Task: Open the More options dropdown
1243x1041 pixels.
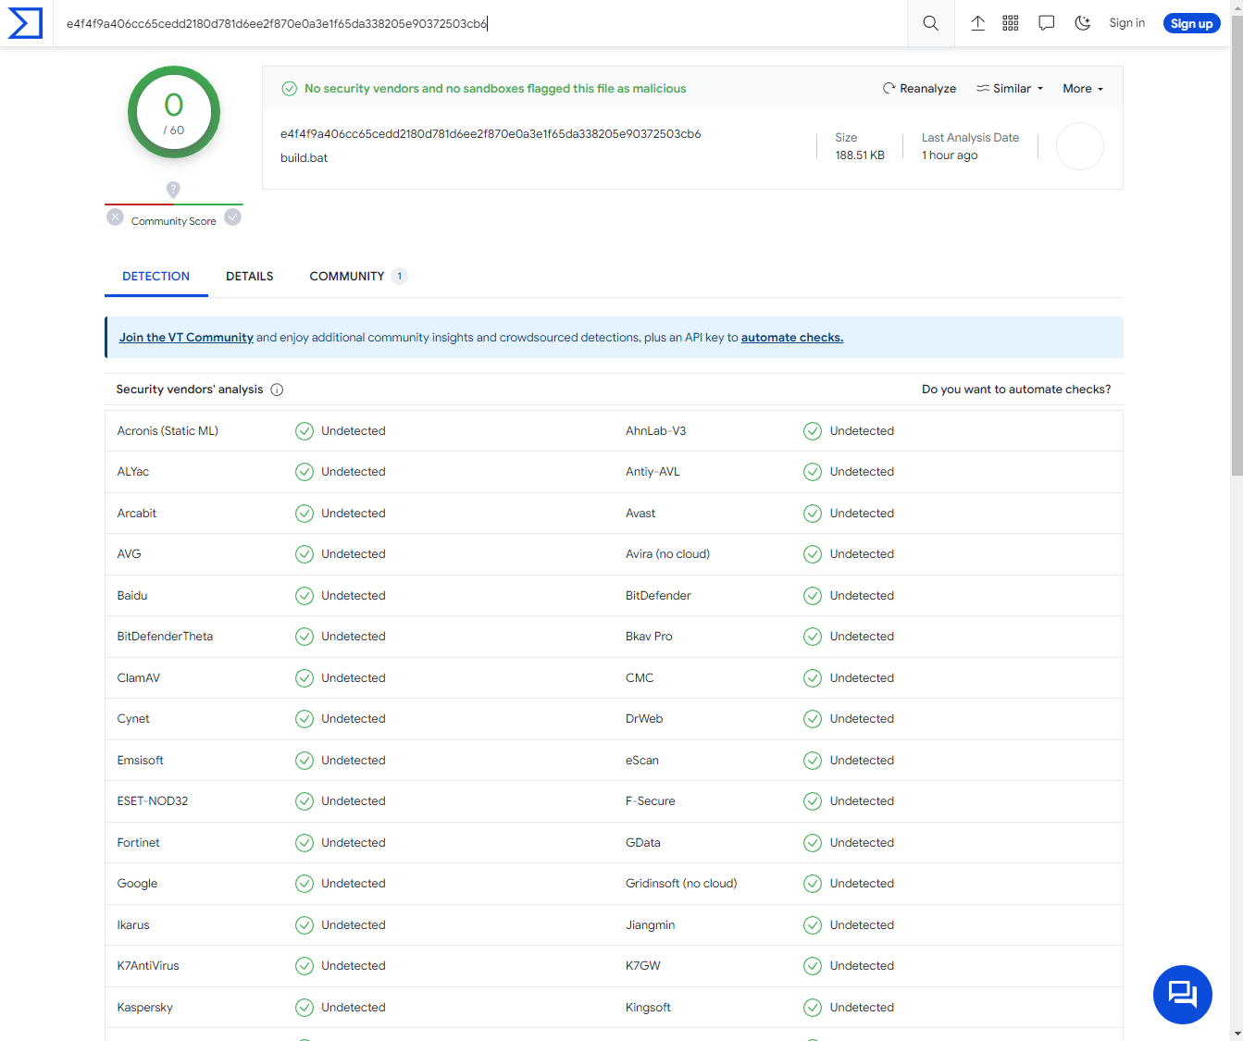Action: pyautogui.click(x=1082, y=88)
